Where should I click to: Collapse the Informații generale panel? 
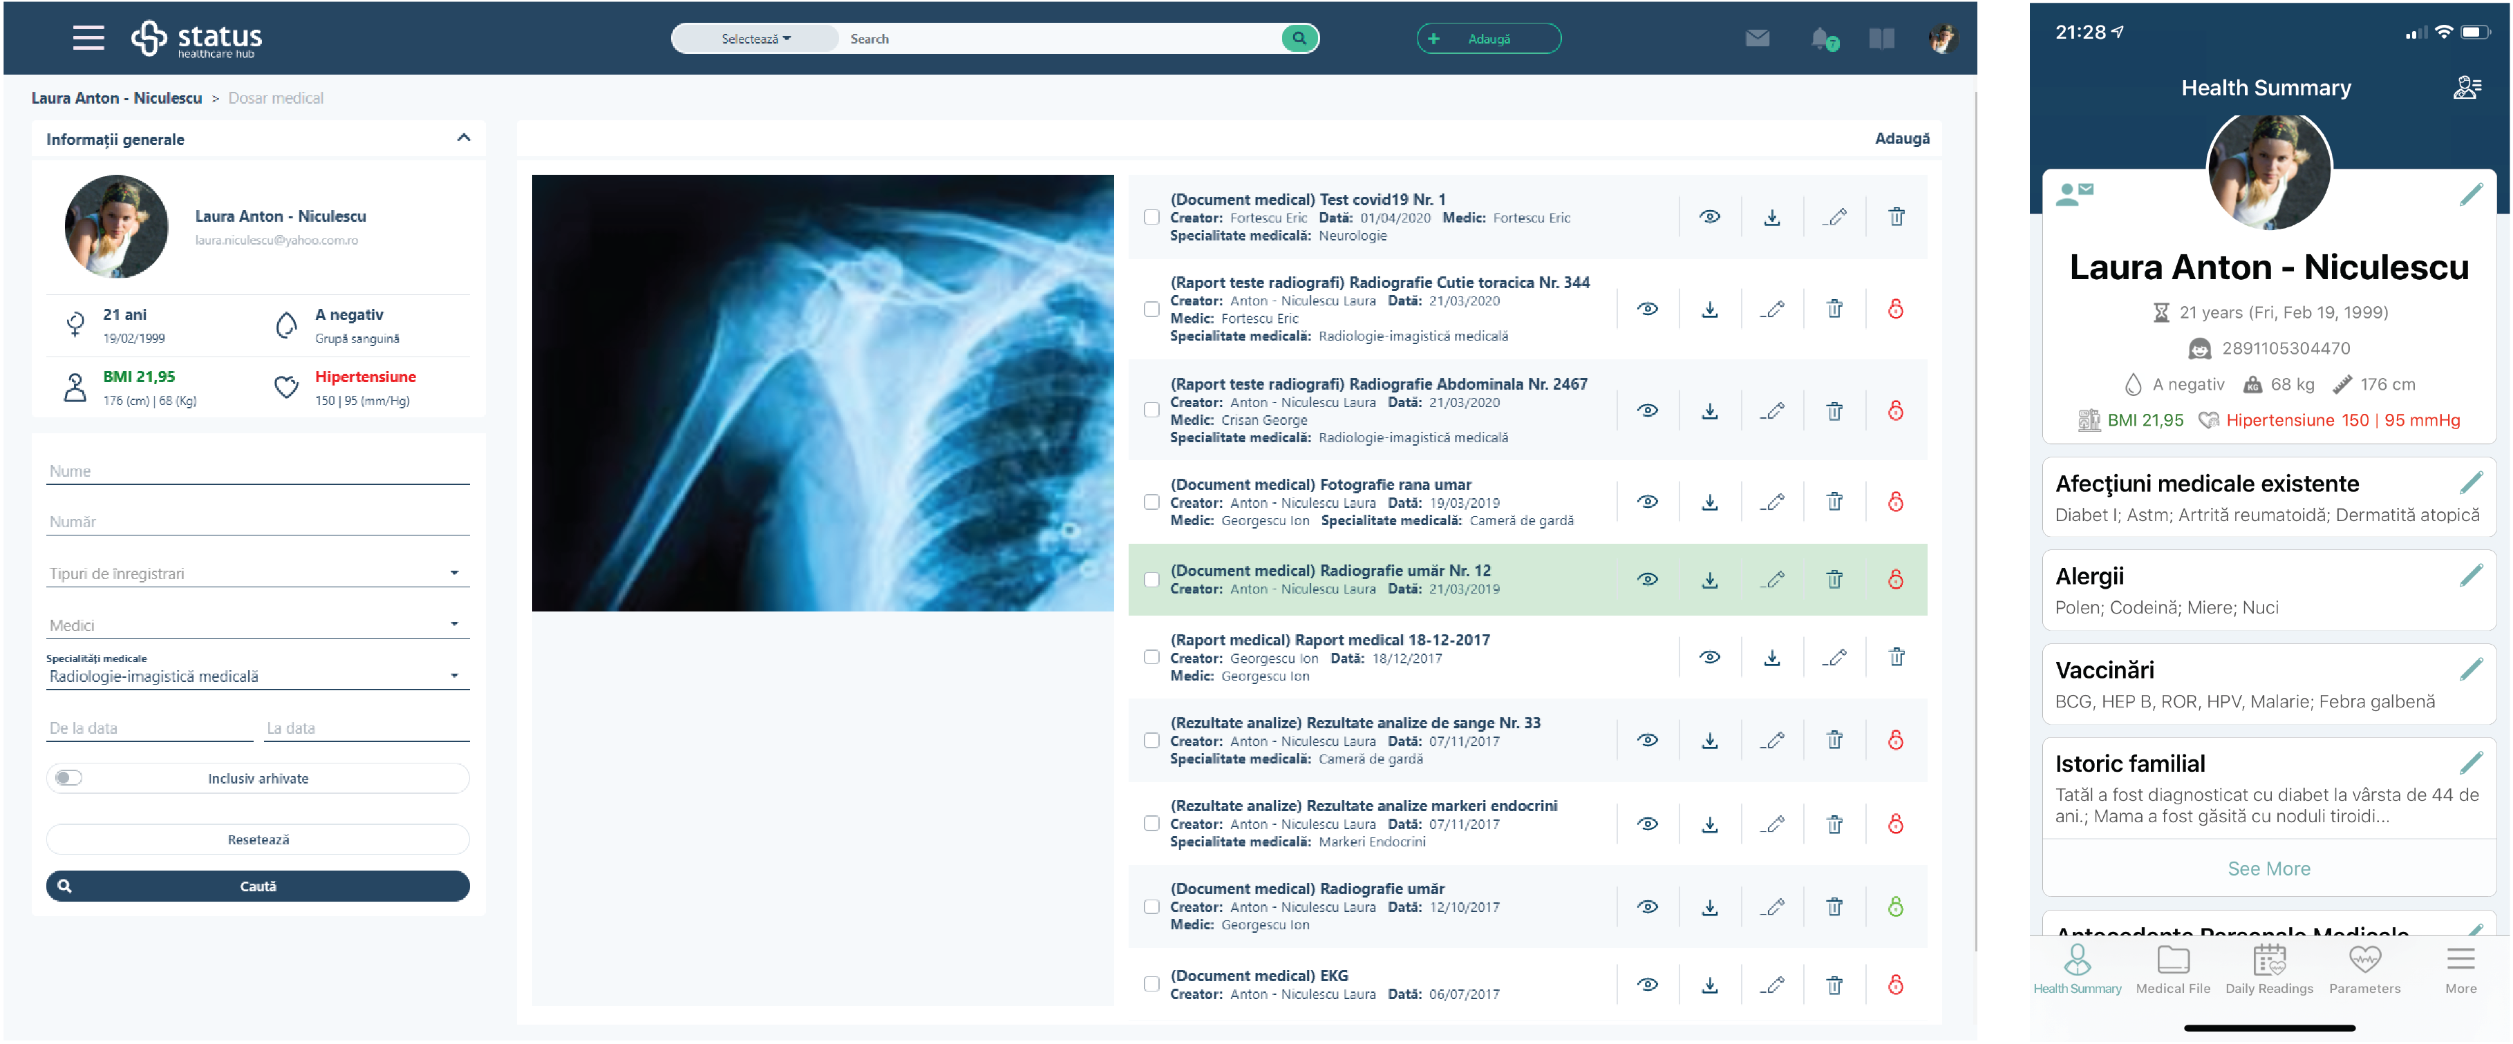[463, 139]
